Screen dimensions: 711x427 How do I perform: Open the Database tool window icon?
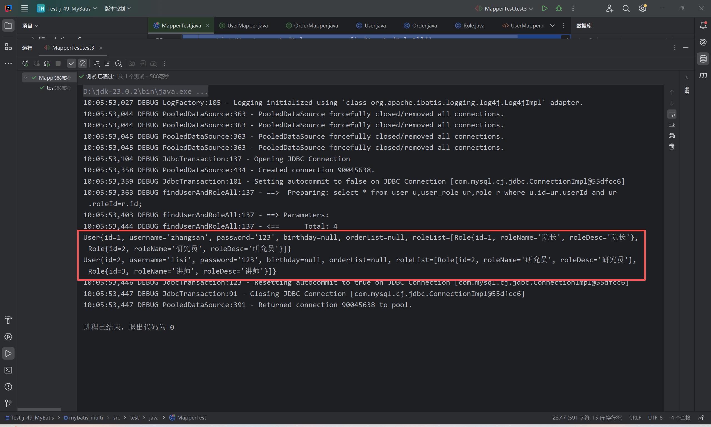pos(703,59)
